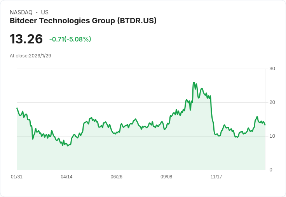This screenshot has height=197, width=286.
Task: Click the 04/14 date axis label
Action: click(x=66, y=177)
